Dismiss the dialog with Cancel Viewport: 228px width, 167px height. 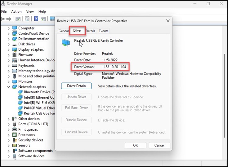pos(159,145)
